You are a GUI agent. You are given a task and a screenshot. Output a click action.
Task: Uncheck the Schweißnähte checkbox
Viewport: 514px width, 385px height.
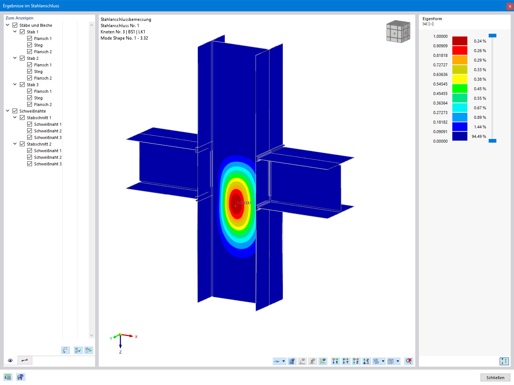pyautogui.click(x=15, y=111)
